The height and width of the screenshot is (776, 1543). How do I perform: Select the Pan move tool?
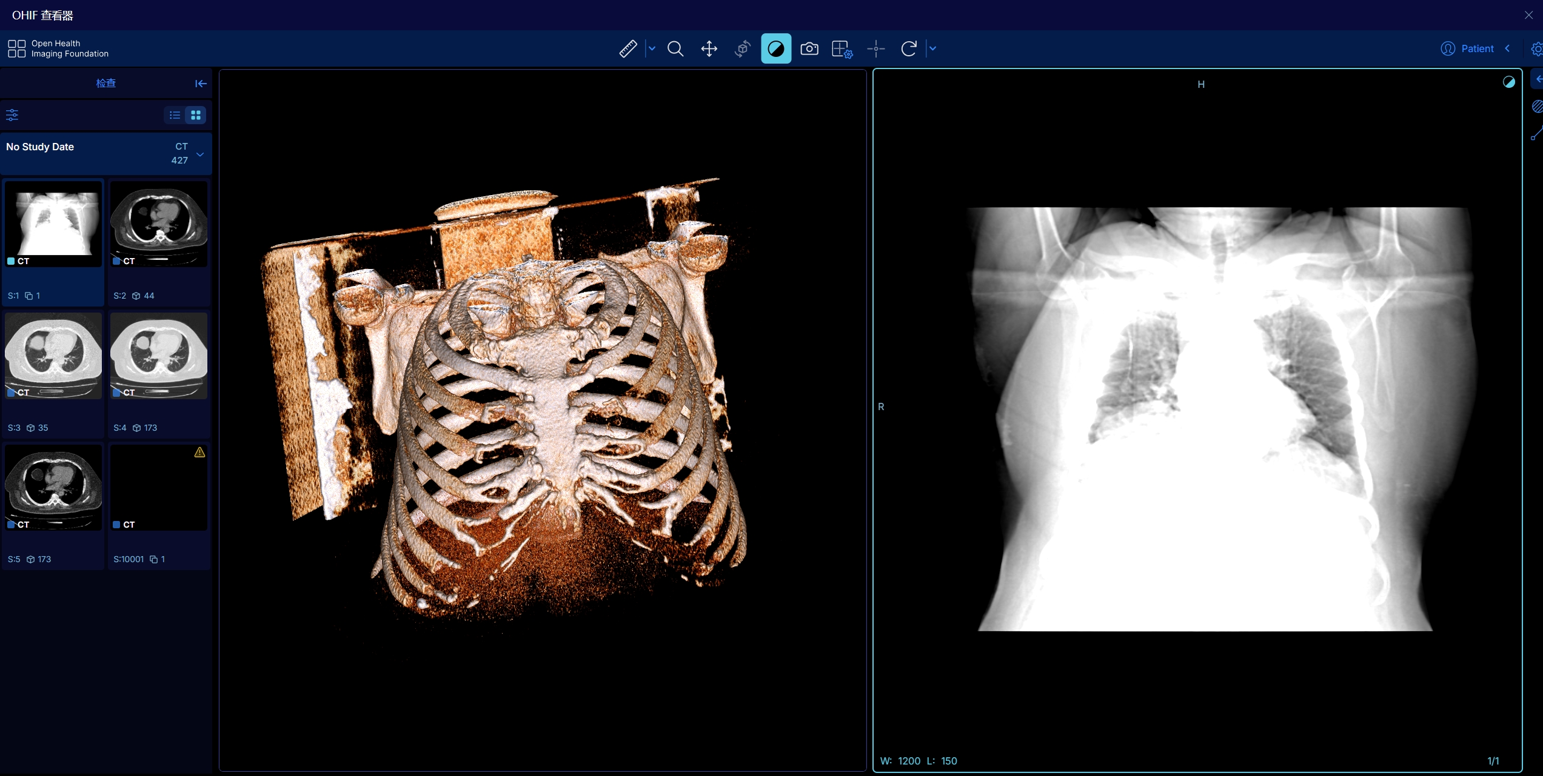click(709, 48)
